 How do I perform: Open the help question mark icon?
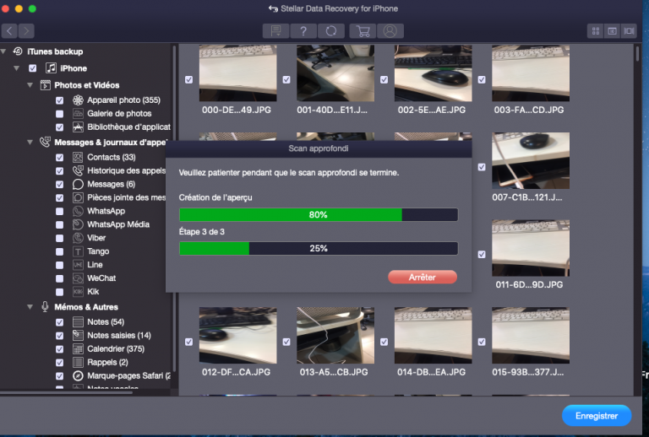303,31
